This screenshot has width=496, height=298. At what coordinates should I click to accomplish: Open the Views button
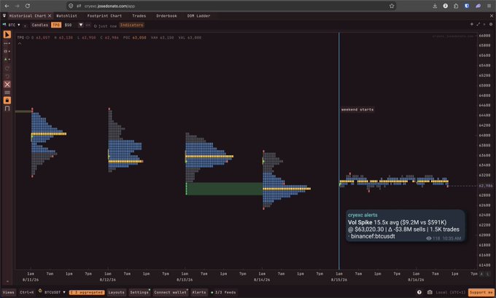point(9,292)
